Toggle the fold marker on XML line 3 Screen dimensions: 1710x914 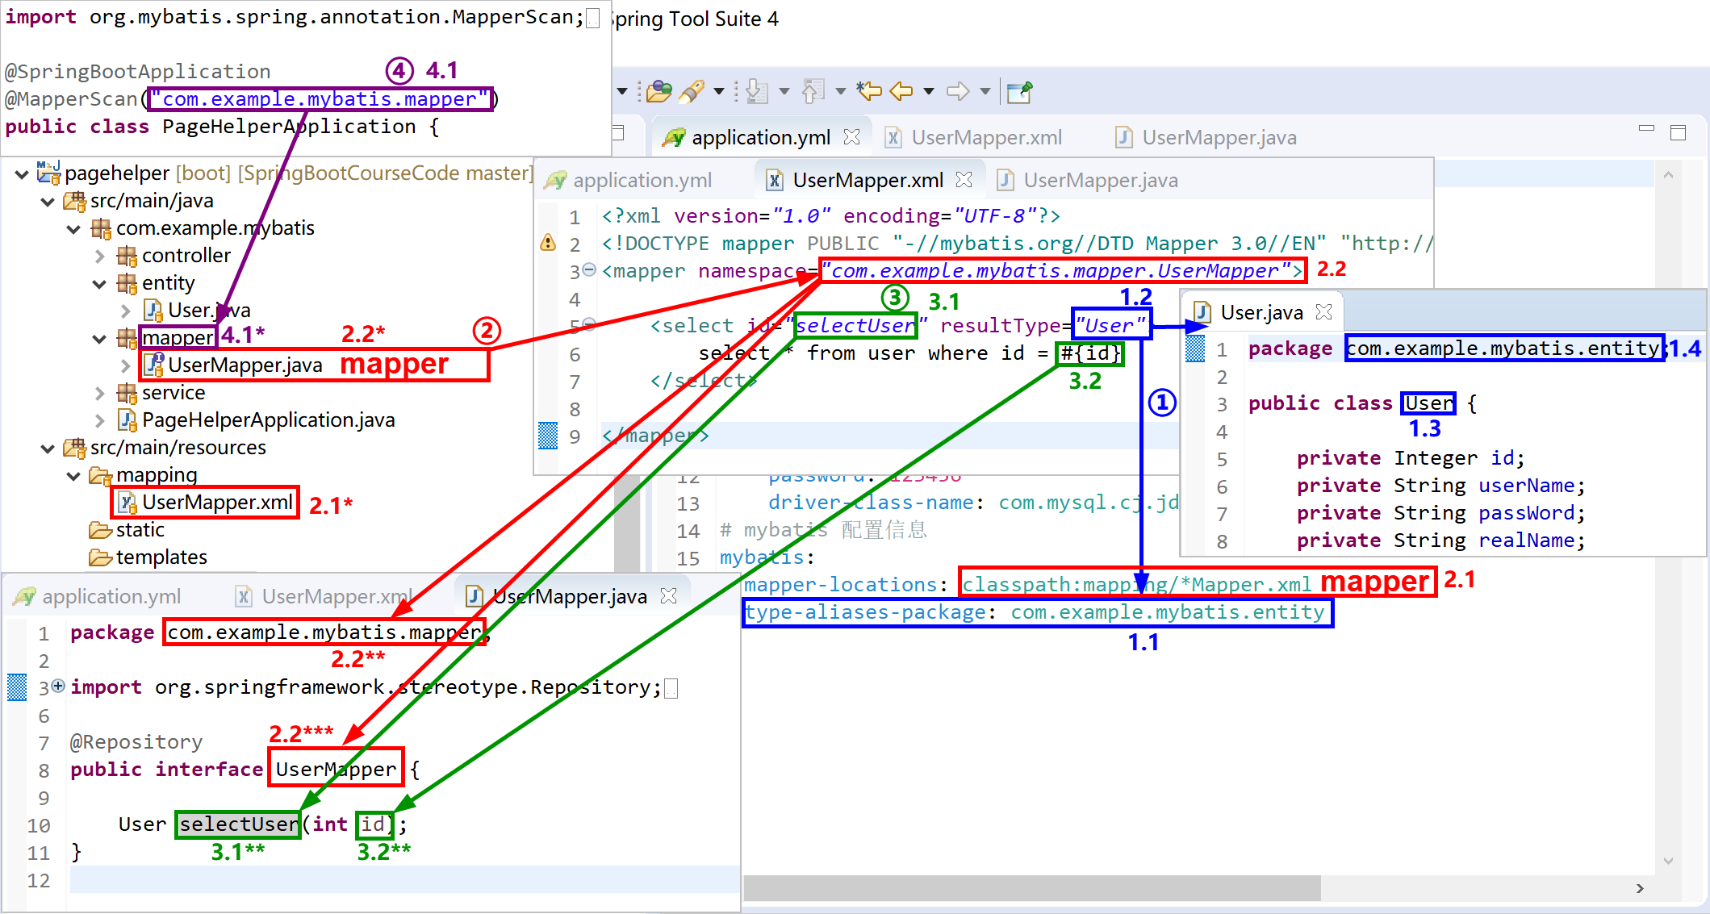[x=589, y=269]
